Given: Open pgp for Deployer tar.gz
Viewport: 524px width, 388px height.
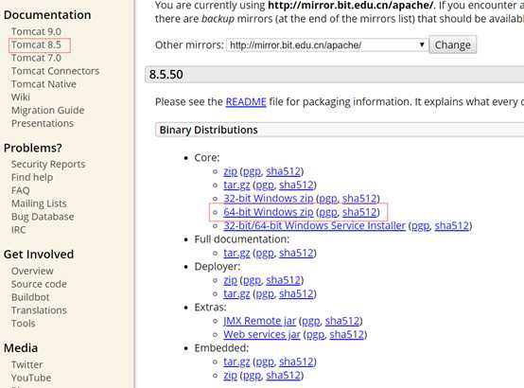Looking at the screenshot, I should [265, 294].
